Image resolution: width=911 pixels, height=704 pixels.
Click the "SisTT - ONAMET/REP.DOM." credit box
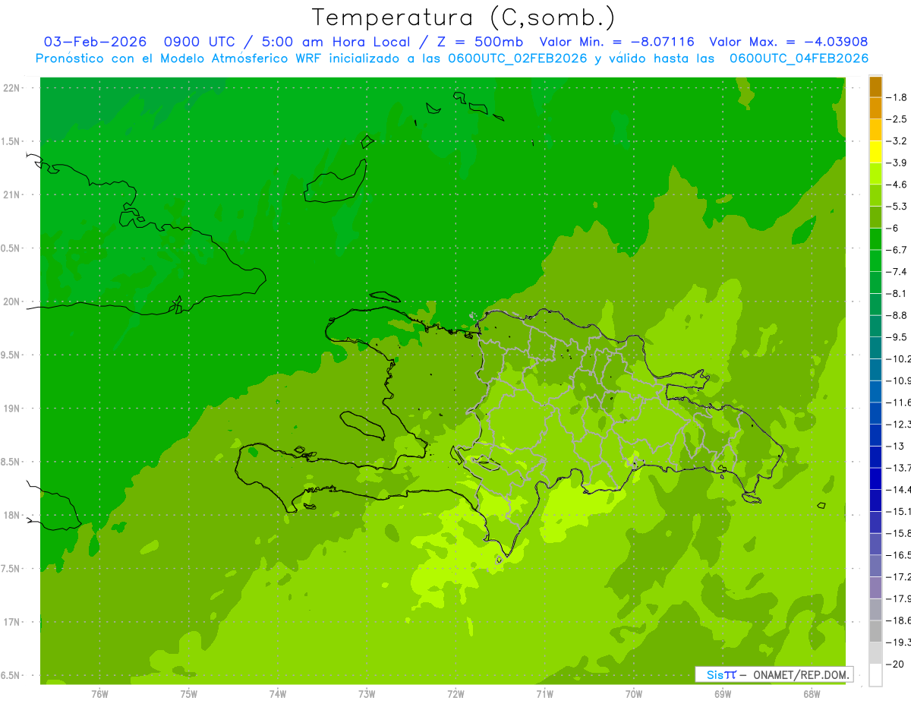pyautogui.click(x=774, y=674)
